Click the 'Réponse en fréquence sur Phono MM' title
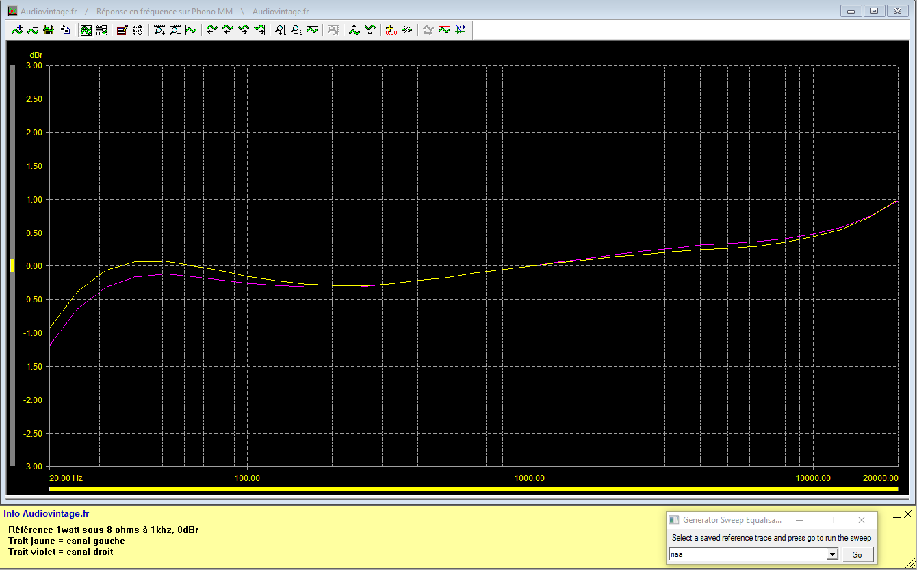The image size is (917, 570). 164,12
